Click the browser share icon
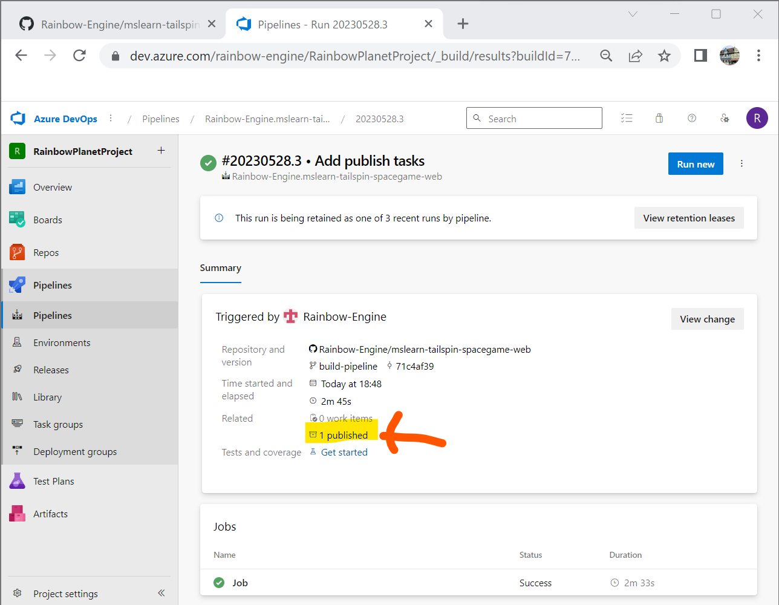Image resolution: width=779 pixels, height=605 pixels. [x=635, y=56]
